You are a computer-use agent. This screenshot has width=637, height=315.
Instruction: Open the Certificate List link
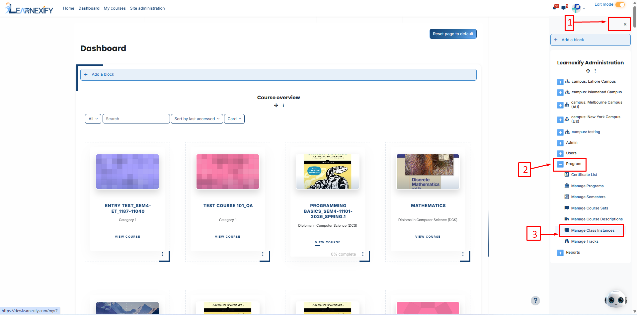(584, 175)
